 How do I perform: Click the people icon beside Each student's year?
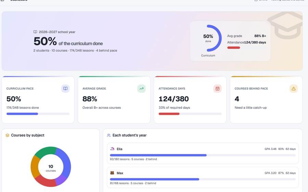[x=108, y=135]
